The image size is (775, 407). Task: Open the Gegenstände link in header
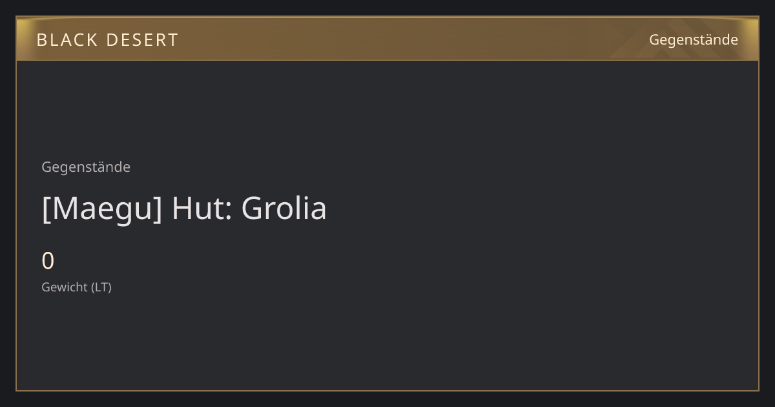click(693, 39)
